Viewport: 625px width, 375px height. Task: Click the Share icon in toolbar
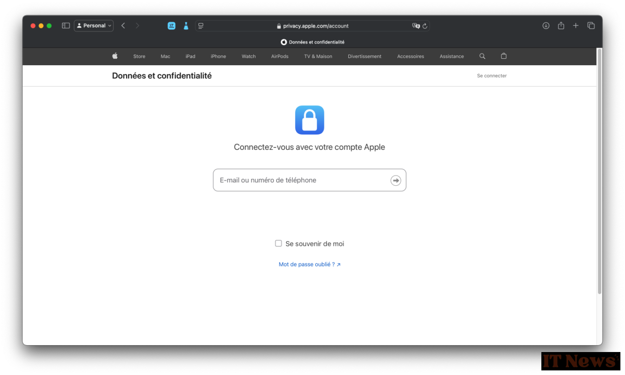[561, 26]
